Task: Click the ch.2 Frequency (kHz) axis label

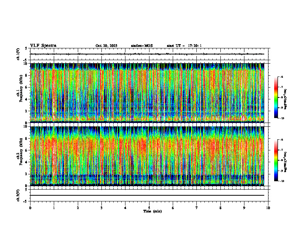Action: [20, 152]
